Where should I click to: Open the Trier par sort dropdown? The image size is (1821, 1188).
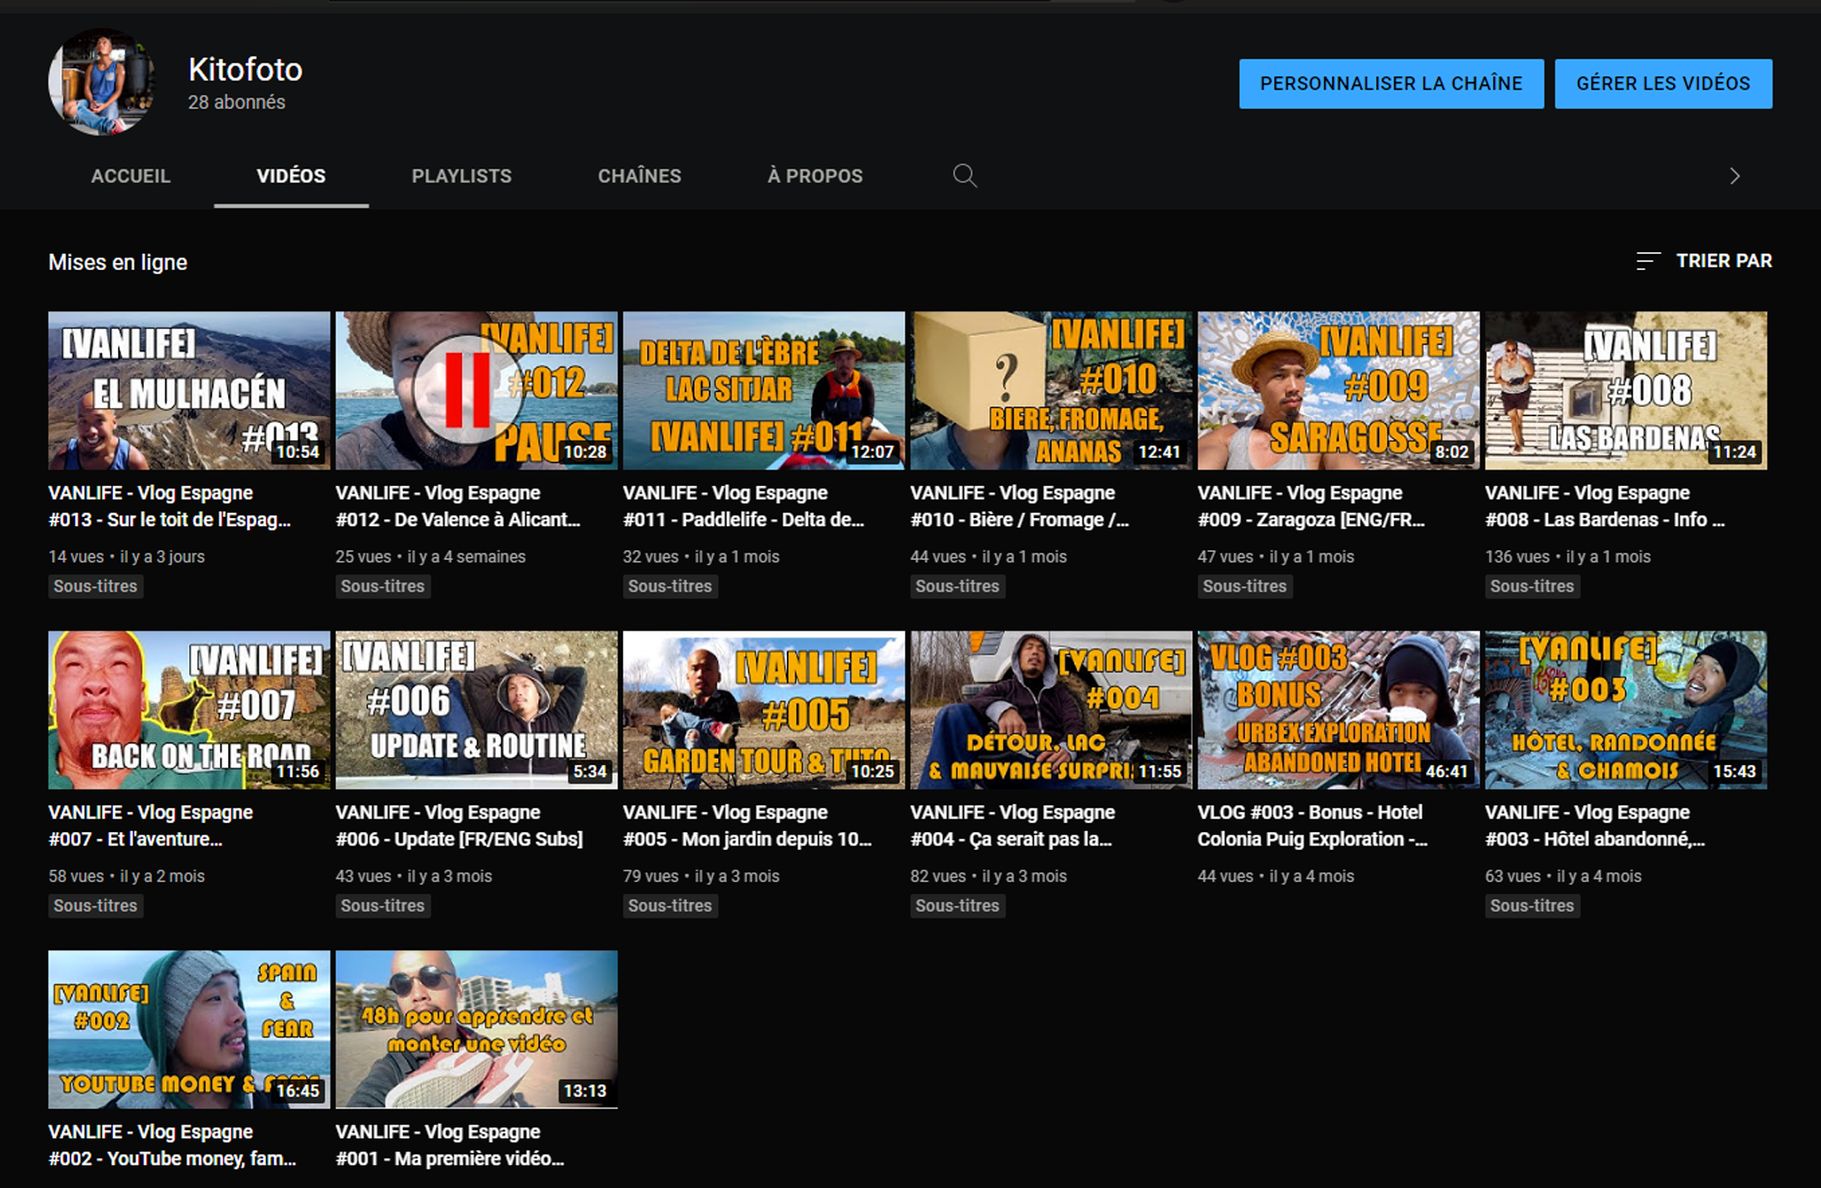[1704, 261]
